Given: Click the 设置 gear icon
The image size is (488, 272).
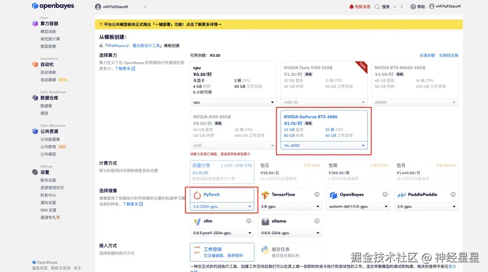Looking at the screenshot, I should 35,172.
